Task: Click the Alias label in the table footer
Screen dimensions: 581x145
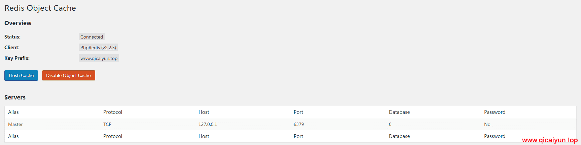Action: (13, 136)
